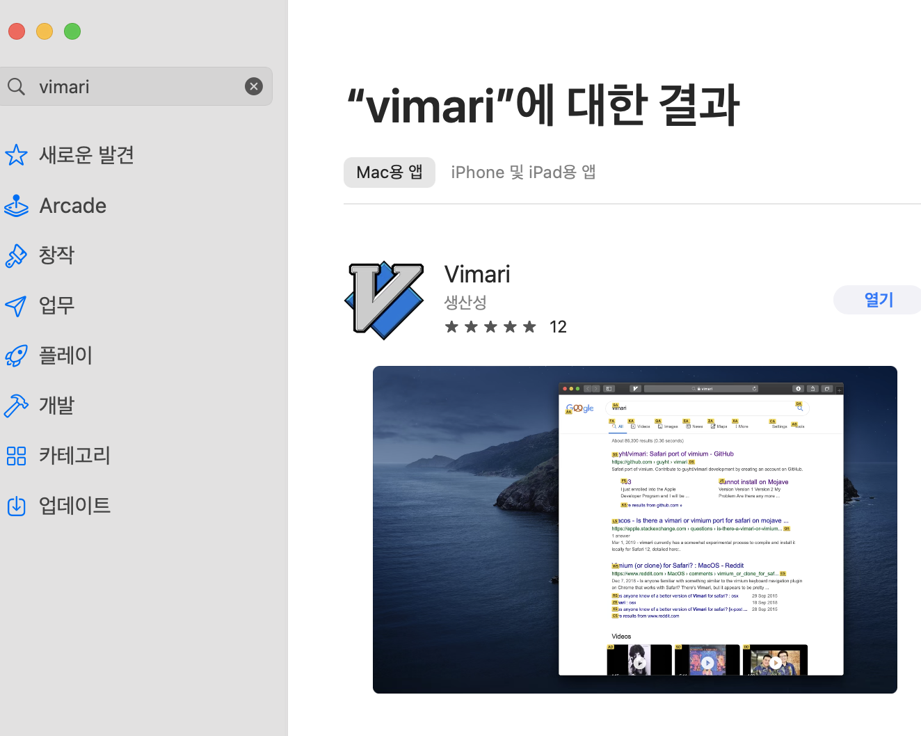Click the paper plane icon for 업무

click(16, 305)
